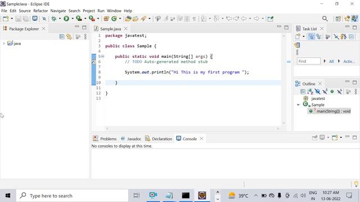The height and width of the screenshot is (202, 360).
Task: Click the Open Type folder icon
Action: pos(128,19)
